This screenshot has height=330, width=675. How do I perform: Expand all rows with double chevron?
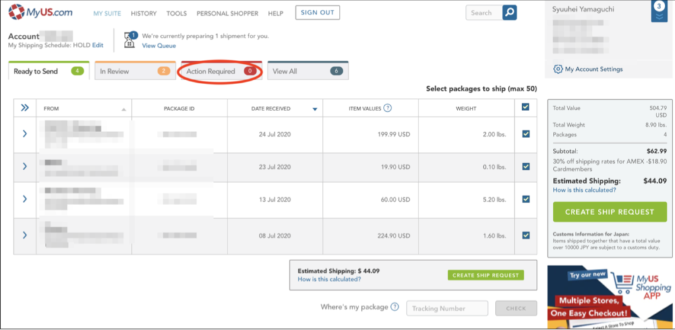point(25,108)
